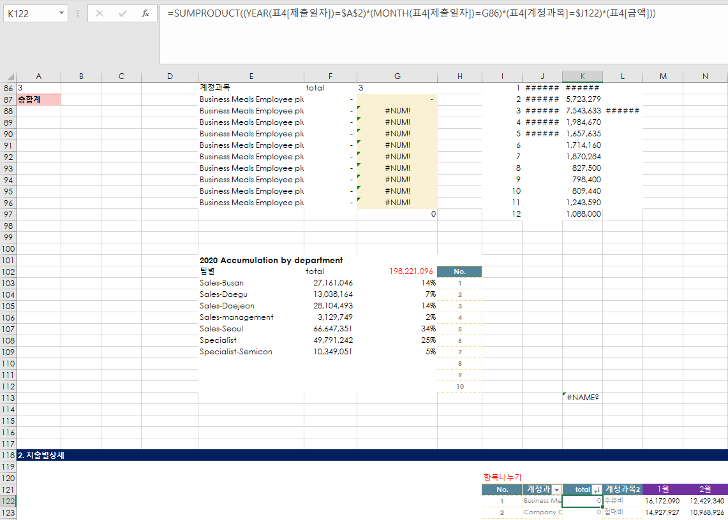Select column G header
The height and width of the screenshot is (520, 728).
397,76
